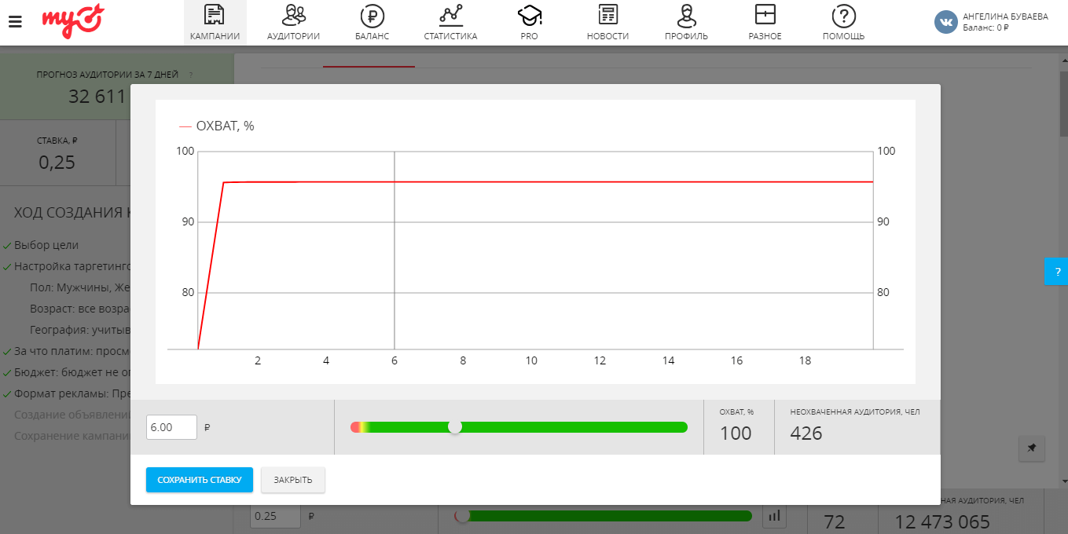The image size is (1068, 534).
Task: Open the Кампании section
Action: (215, 22)
